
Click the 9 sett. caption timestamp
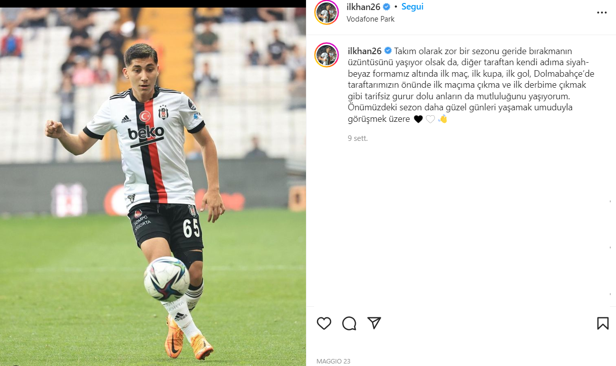click(358, 138)
